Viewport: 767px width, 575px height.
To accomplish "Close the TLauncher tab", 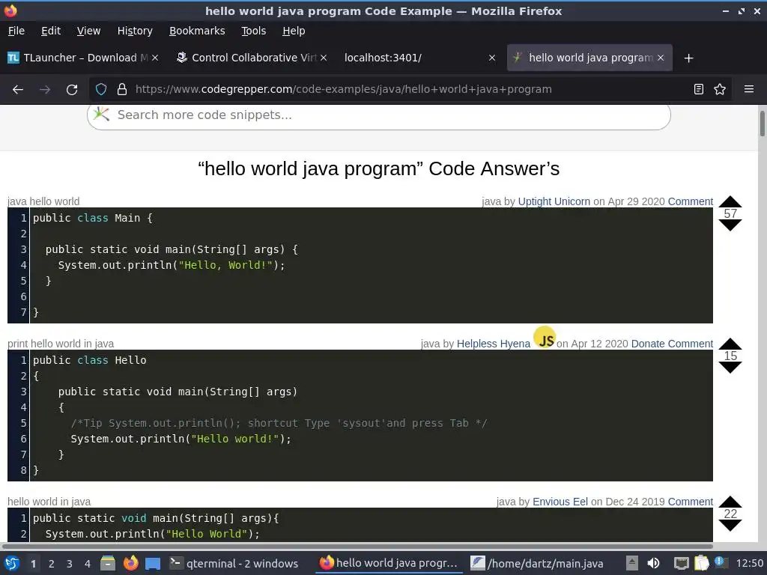I will [x=155, y=58].
